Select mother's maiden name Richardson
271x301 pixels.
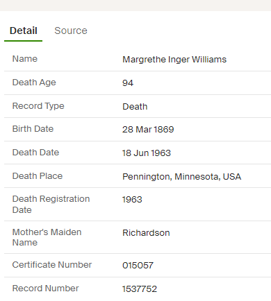pos(146,233)
